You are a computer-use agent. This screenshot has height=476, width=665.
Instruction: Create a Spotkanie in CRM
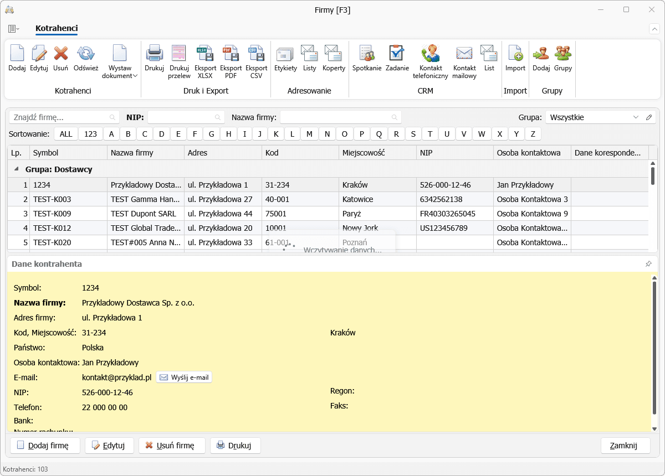367,58
